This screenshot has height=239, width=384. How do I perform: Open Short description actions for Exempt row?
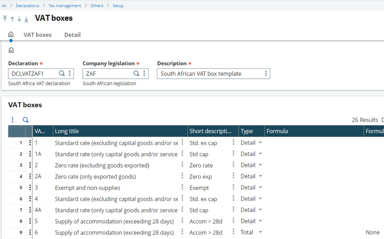tap(233, 187)
